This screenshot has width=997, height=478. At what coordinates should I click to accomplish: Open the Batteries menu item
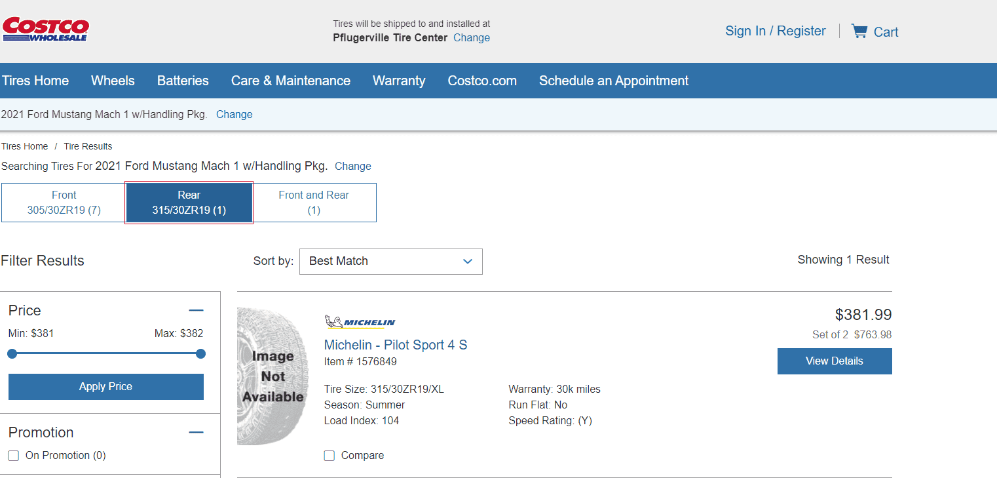coord(183,81)
